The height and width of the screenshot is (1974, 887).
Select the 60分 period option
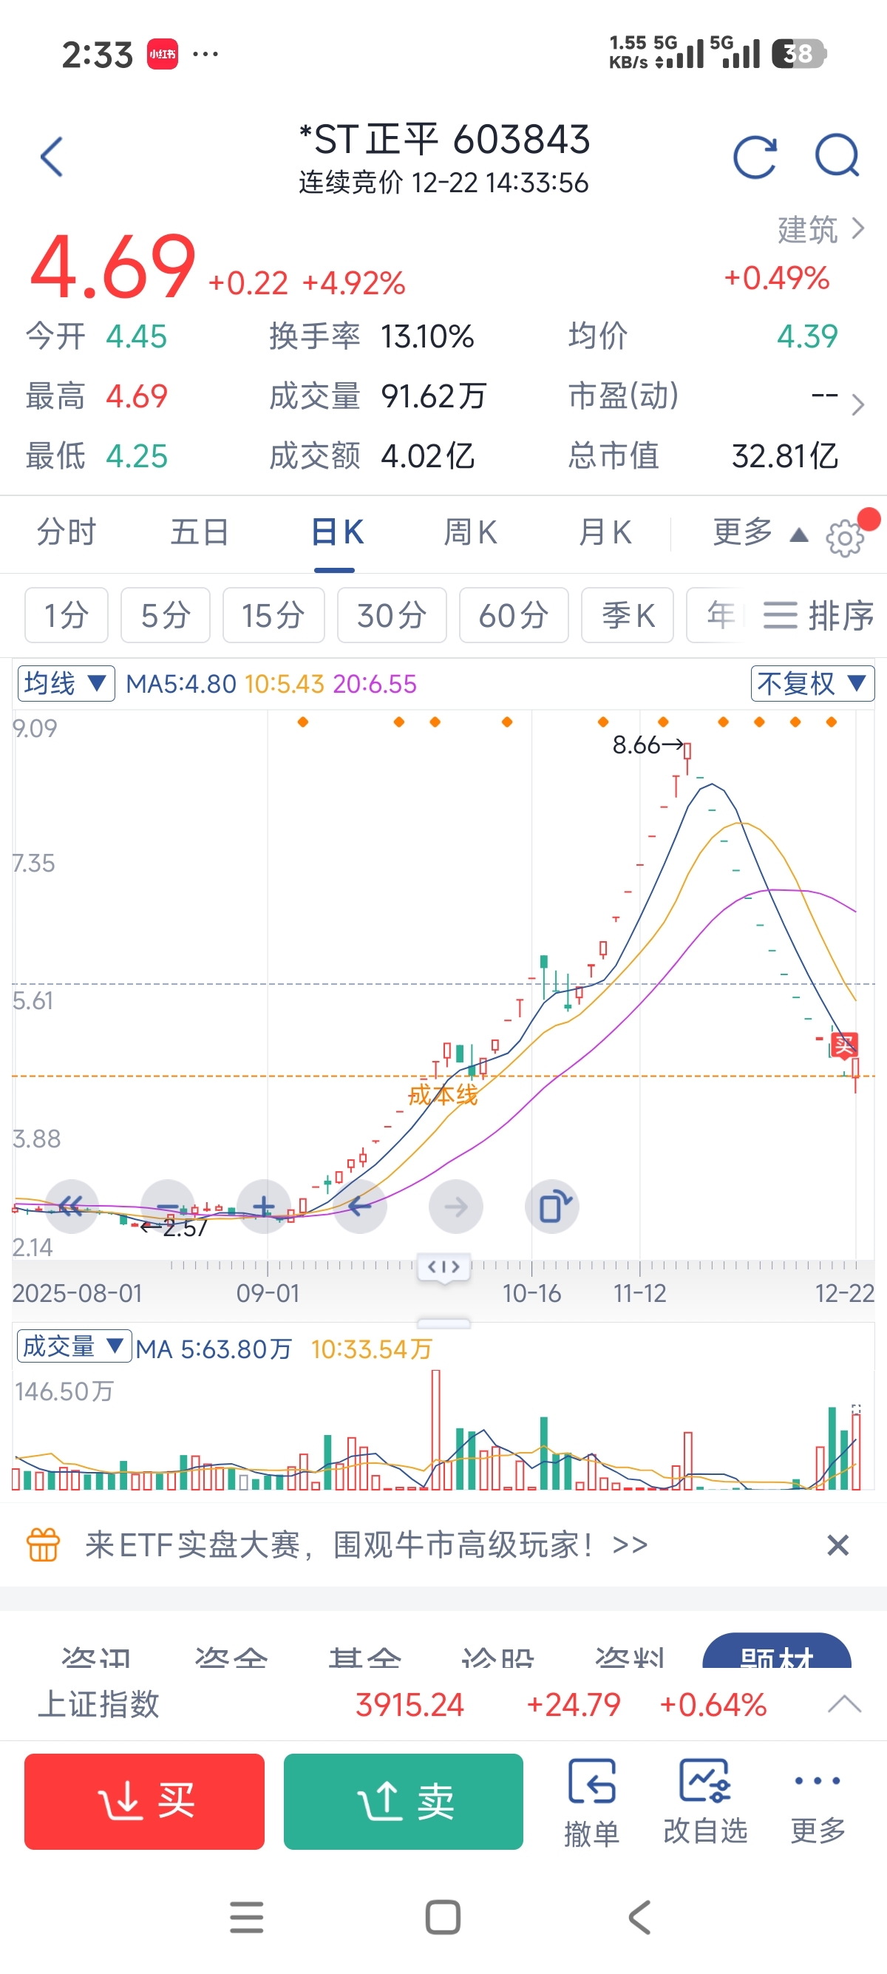pyautogui.click(x=514, y=615)
